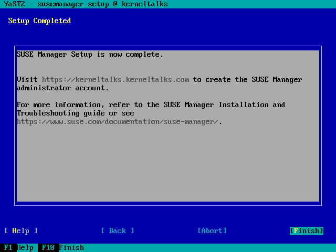
Task: Click the 'administrator account.' text line
Action: 63,88
